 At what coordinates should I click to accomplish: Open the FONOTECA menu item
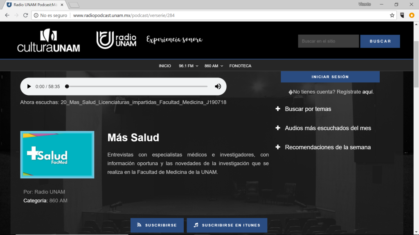(x=240, y=66)
